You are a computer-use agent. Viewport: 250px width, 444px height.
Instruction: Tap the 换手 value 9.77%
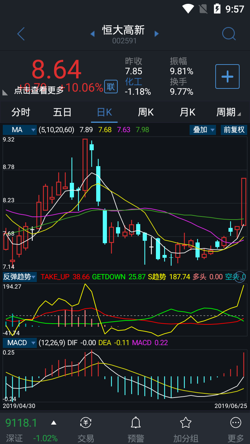(182, 92)
